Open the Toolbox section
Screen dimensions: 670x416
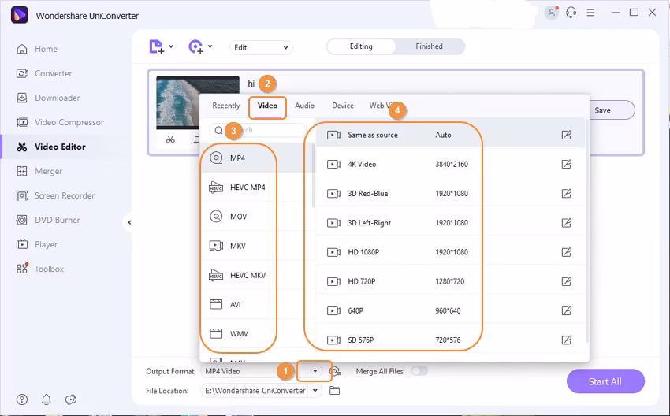39,269
